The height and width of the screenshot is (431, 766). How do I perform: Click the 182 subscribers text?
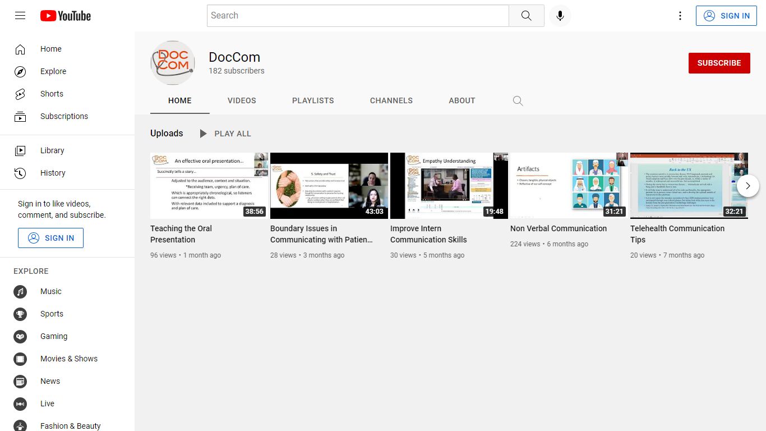[x=237, y=71]
